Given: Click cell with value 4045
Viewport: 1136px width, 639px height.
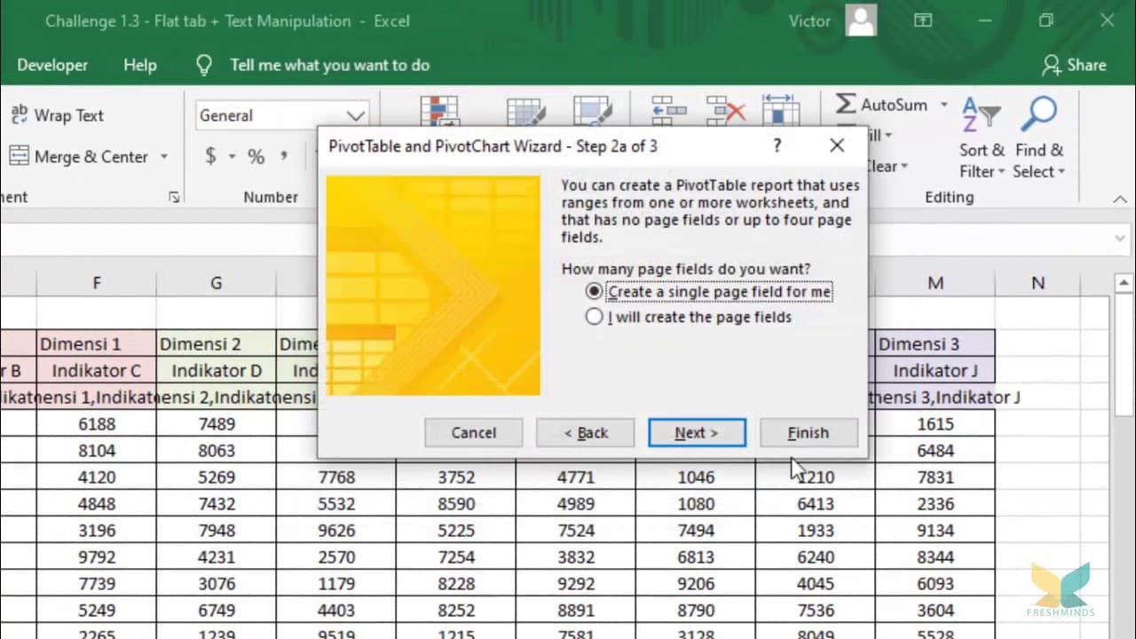Looking at the screenshot, I should [x=816, y=584].
